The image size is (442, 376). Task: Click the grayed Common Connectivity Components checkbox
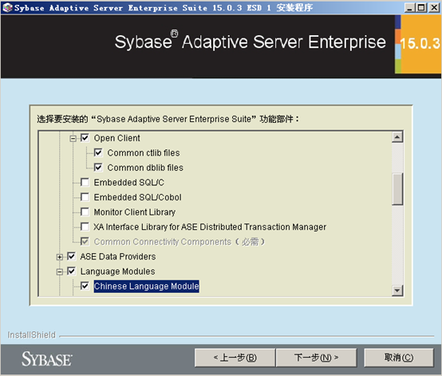tap(85, 241)
